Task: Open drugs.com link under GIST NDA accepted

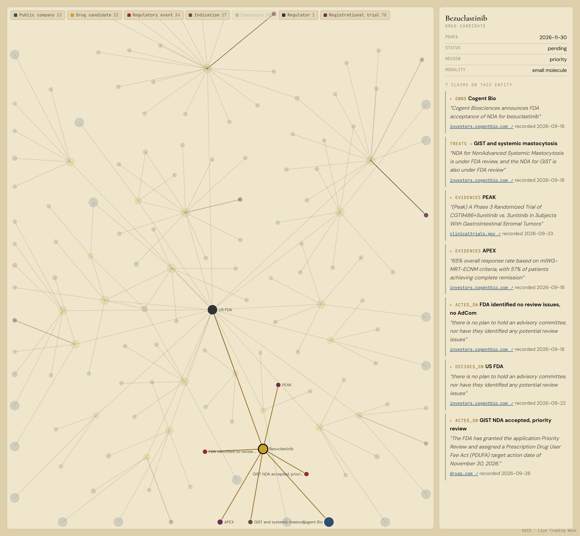Action: point(464,474)
